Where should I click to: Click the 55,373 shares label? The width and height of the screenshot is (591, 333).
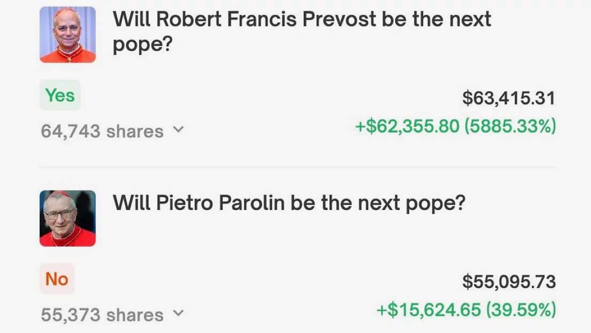[102, 314]
